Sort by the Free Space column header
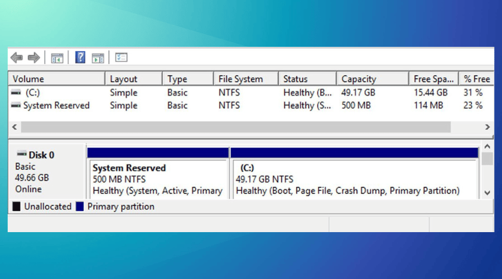Screen dimensions: 502x279 tap(434, 79)
